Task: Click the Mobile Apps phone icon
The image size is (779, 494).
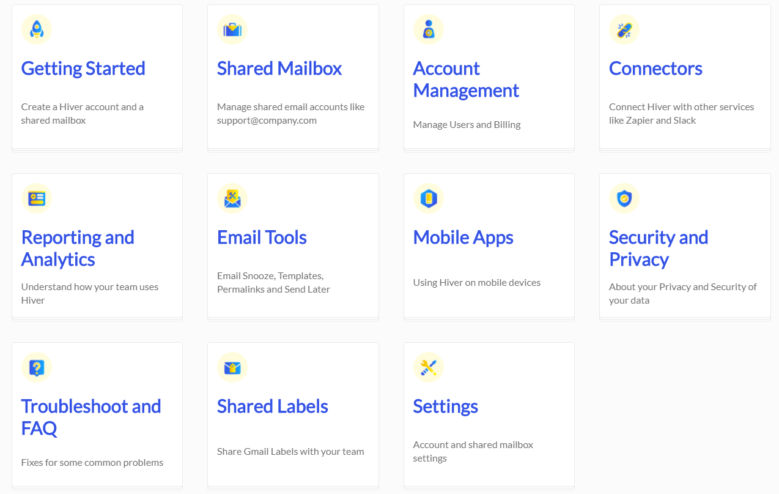Action: (x=429, y=198)
